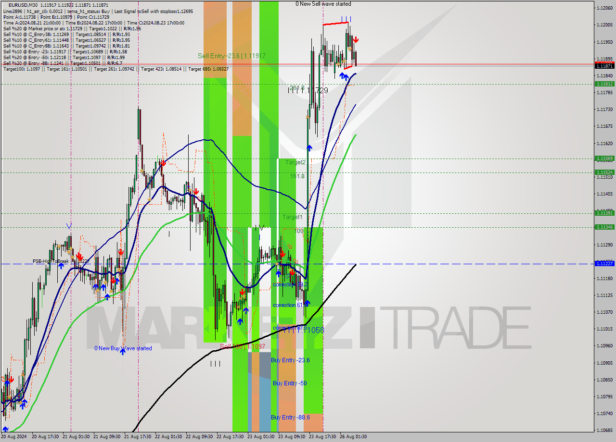Click the 1.10850 price axis value
This screenshot has height=442, width=616.
pyautogui.click(x=604, y=380)
